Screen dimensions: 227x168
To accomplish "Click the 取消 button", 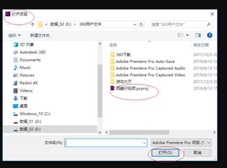I will (197, 153).
